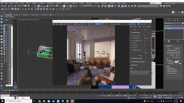The width and height of the screenshot is (184, 103).
Task: Open the Customize menu
Action: 74,3
